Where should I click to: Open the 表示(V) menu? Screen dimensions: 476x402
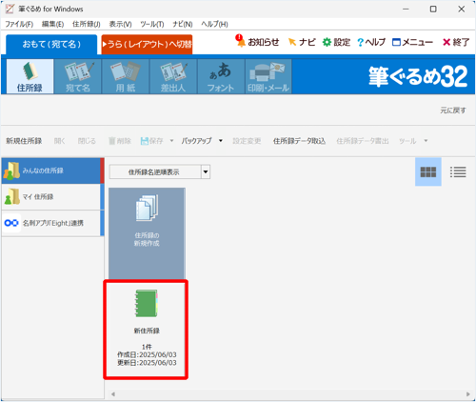point(120,24)
